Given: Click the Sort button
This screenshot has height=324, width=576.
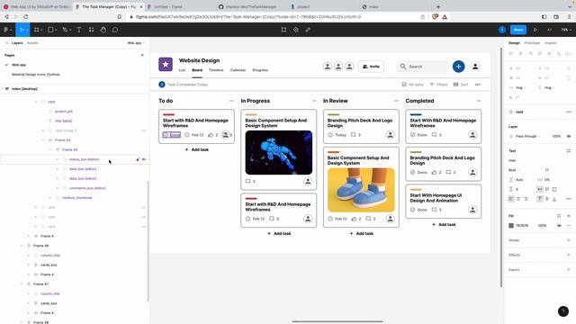Looking at the screenshot, I should (x=461, y=85).
